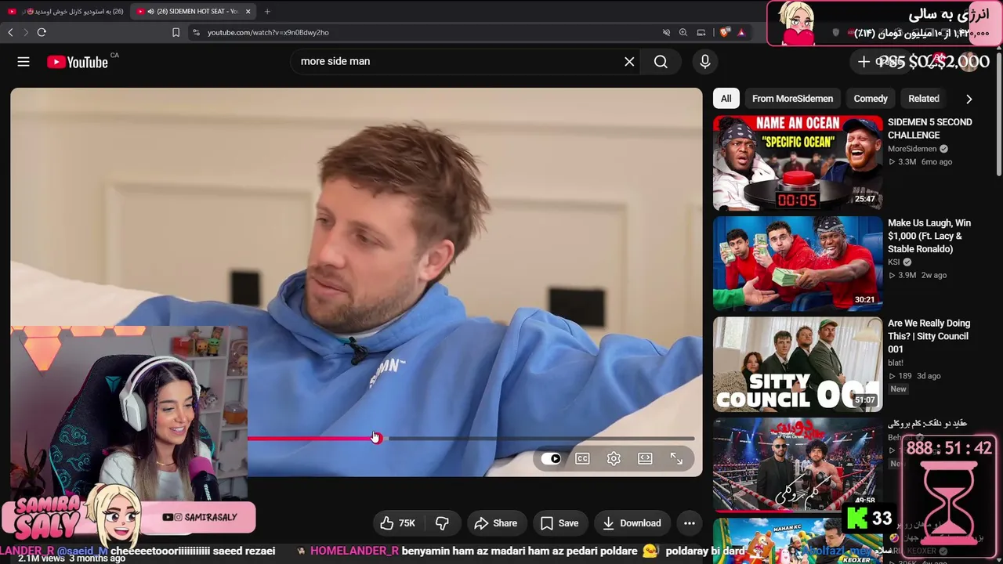Save the video to a playlist
The width and height of the screenshot is (1003, 564).
(x=559, y=523)
